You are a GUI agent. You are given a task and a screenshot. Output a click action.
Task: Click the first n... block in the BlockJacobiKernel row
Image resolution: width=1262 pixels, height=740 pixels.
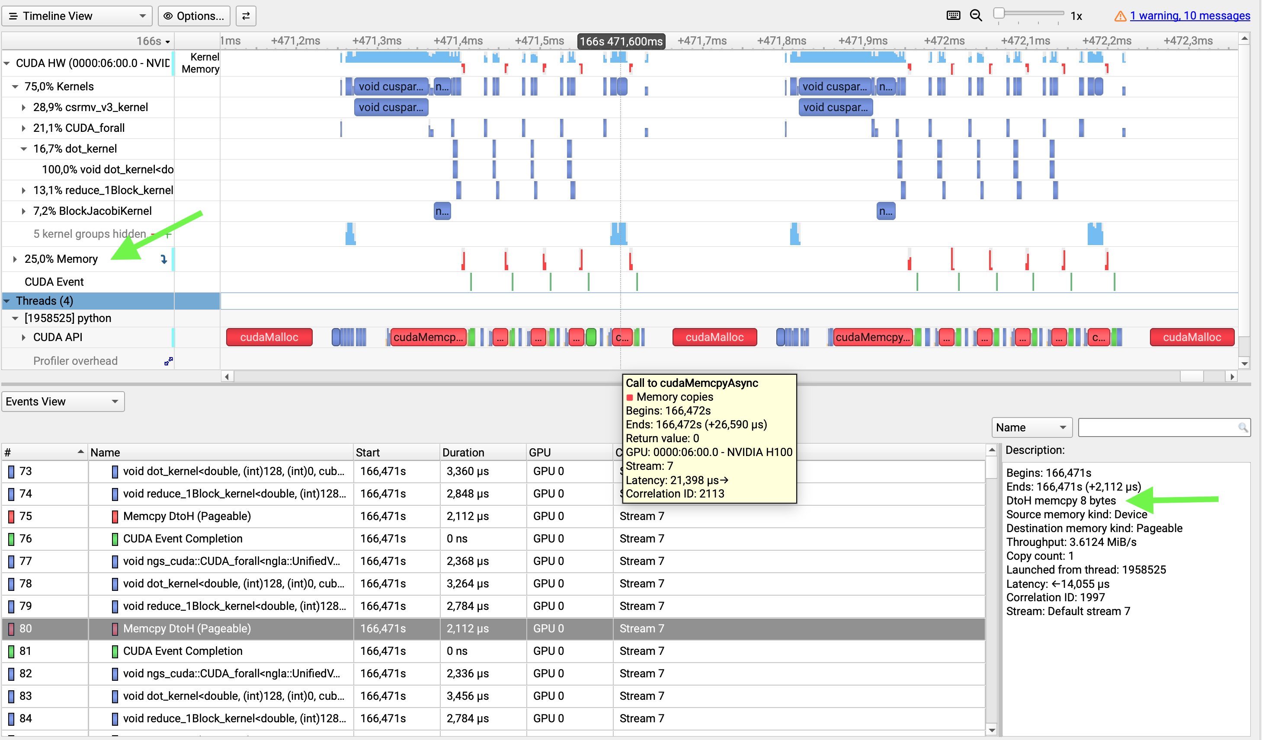[442, 211]
